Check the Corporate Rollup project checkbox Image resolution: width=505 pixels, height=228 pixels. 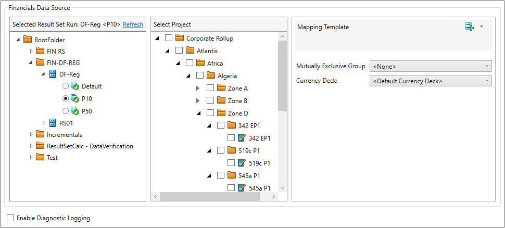tap(169, 38)
